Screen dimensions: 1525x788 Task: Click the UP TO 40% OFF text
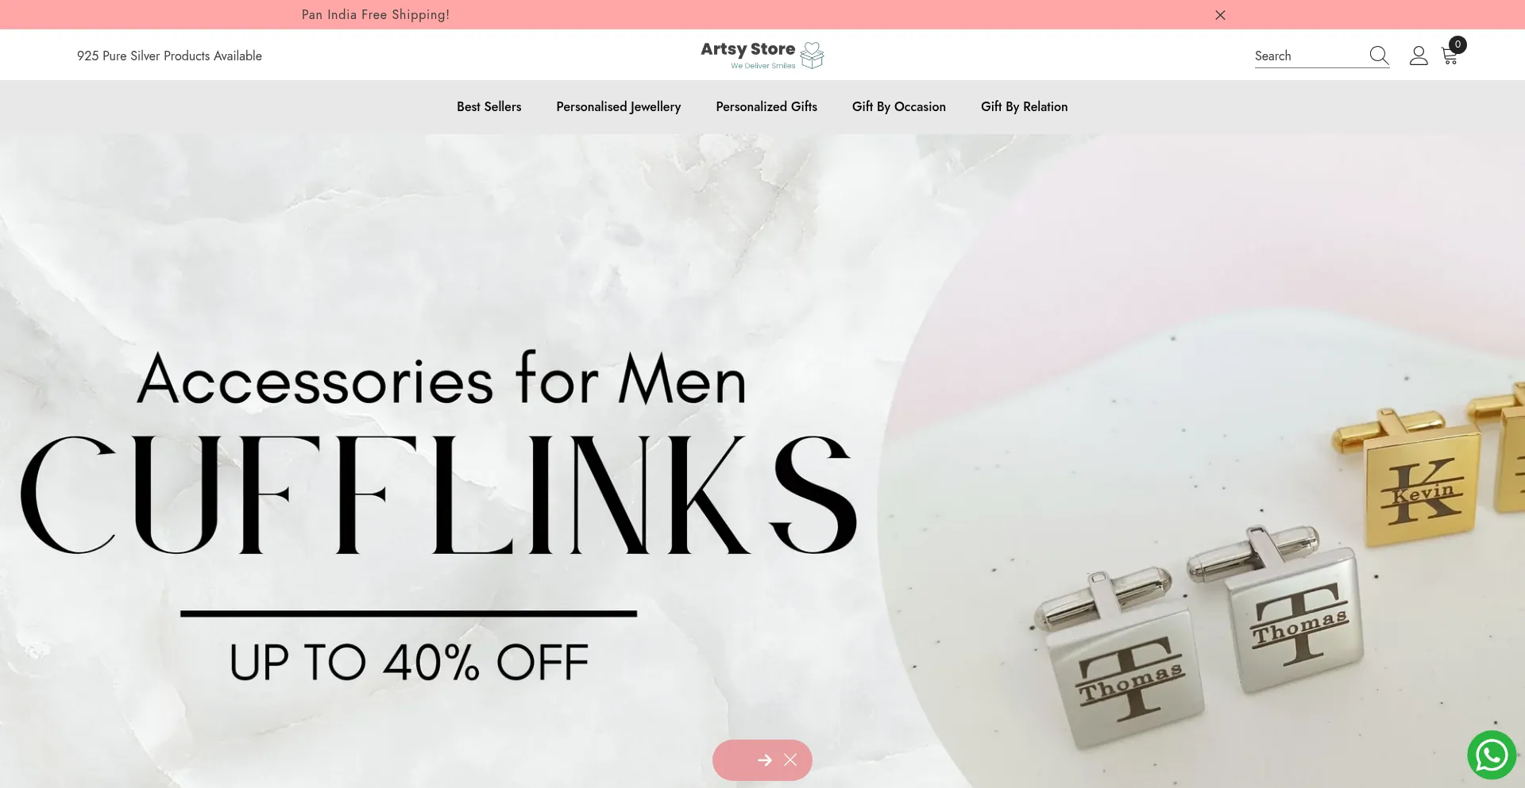coord(409,663)
